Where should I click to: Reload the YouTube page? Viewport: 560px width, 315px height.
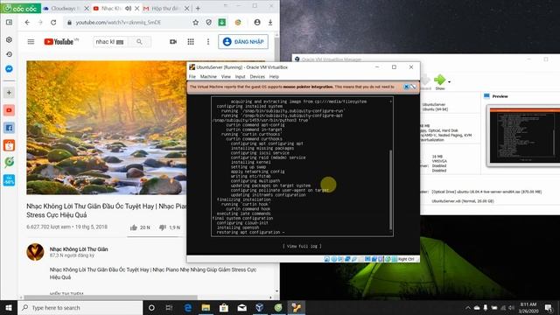53,22
